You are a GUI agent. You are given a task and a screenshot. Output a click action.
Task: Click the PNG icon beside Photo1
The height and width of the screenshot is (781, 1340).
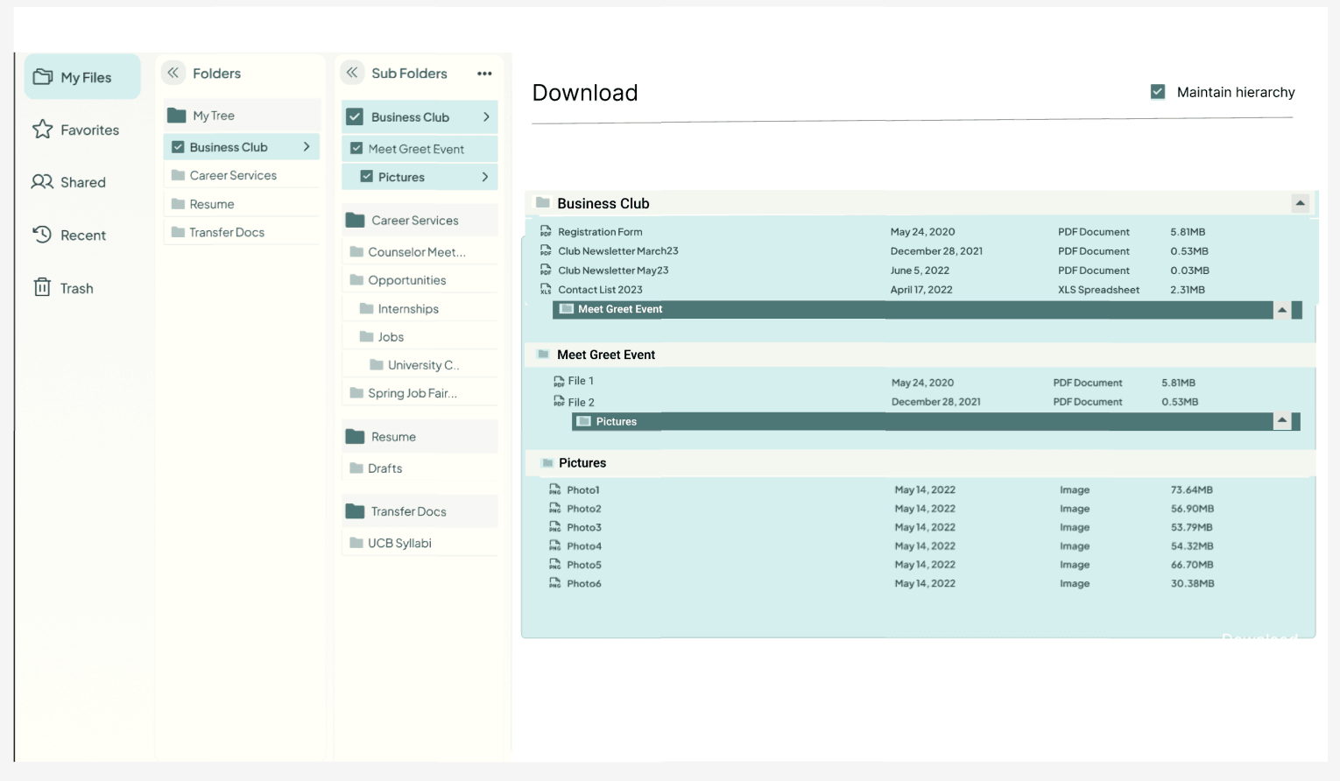pos(554,489)
